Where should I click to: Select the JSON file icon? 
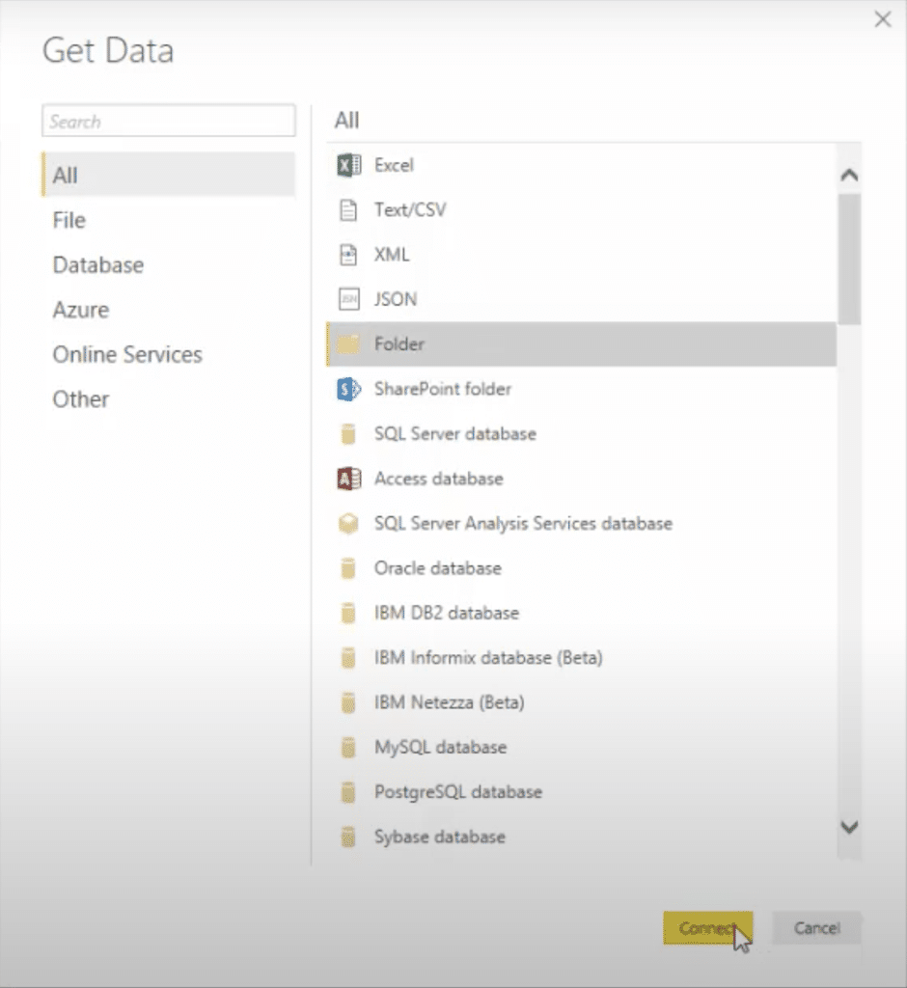click(x=348, y=299)
